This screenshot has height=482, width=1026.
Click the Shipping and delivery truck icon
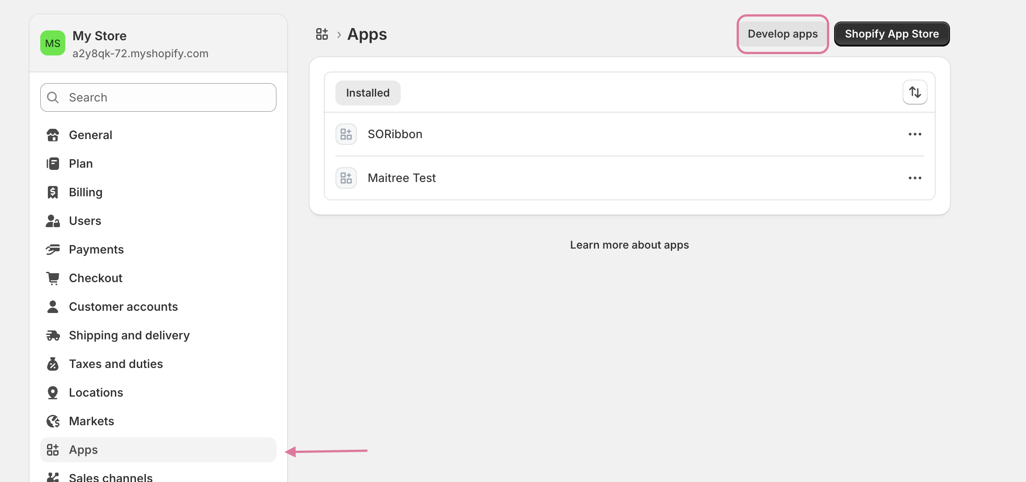coord(53,335)
